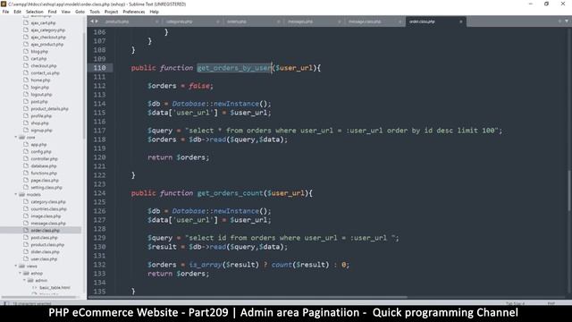572x322 pixels.
Task: Click line number 124 in the gutter
Action: coord(99,193)
